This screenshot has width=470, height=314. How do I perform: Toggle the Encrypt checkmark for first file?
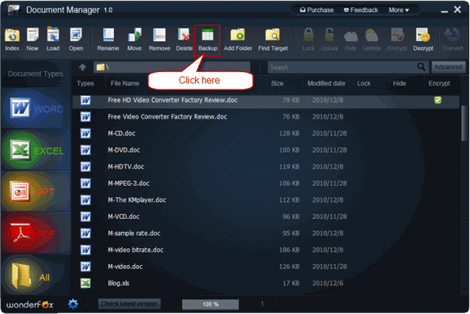coord(438,100)
